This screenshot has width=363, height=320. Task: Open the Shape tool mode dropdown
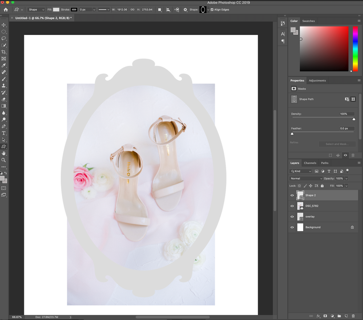(35, 9)
